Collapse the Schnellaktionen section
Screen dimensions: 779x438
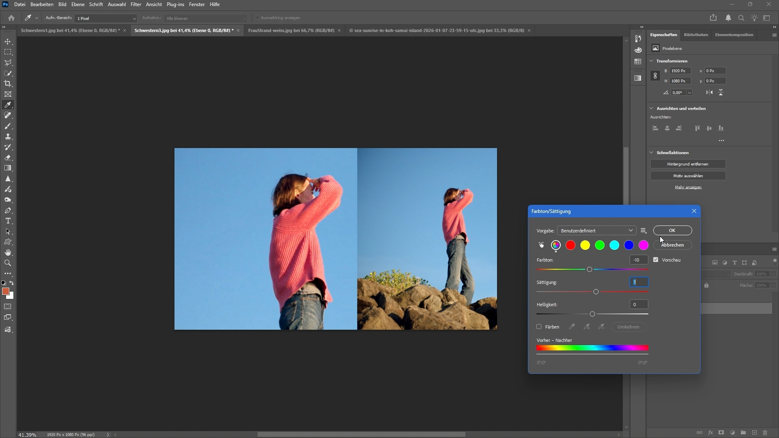[x=652, y=153]
